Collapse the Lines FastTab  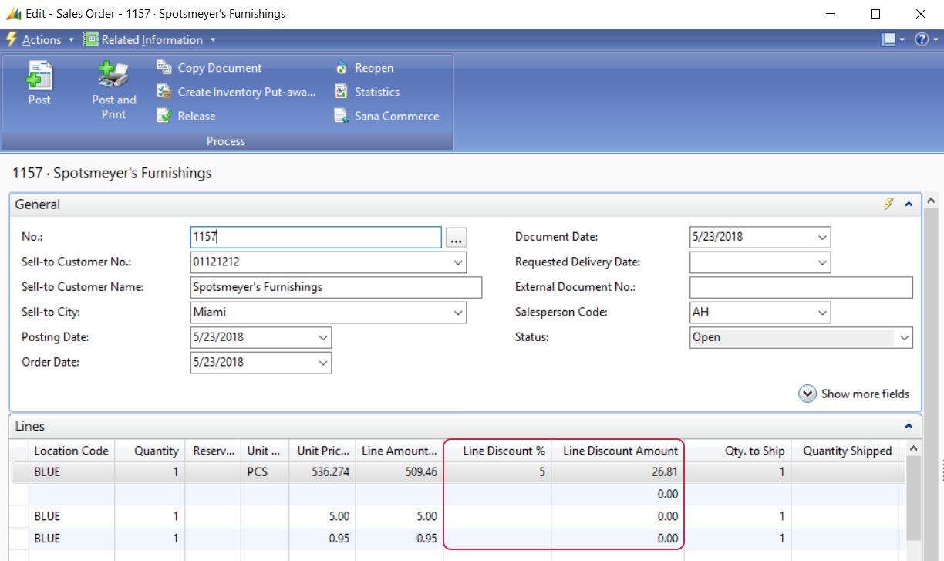[909, 426]
